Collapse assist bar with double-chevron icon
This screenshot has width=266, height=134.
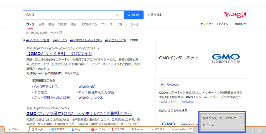[x=259, y=130]
